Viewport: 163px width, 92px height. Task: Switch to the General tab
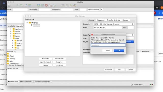pyautogui.click(x=91, y=20)
